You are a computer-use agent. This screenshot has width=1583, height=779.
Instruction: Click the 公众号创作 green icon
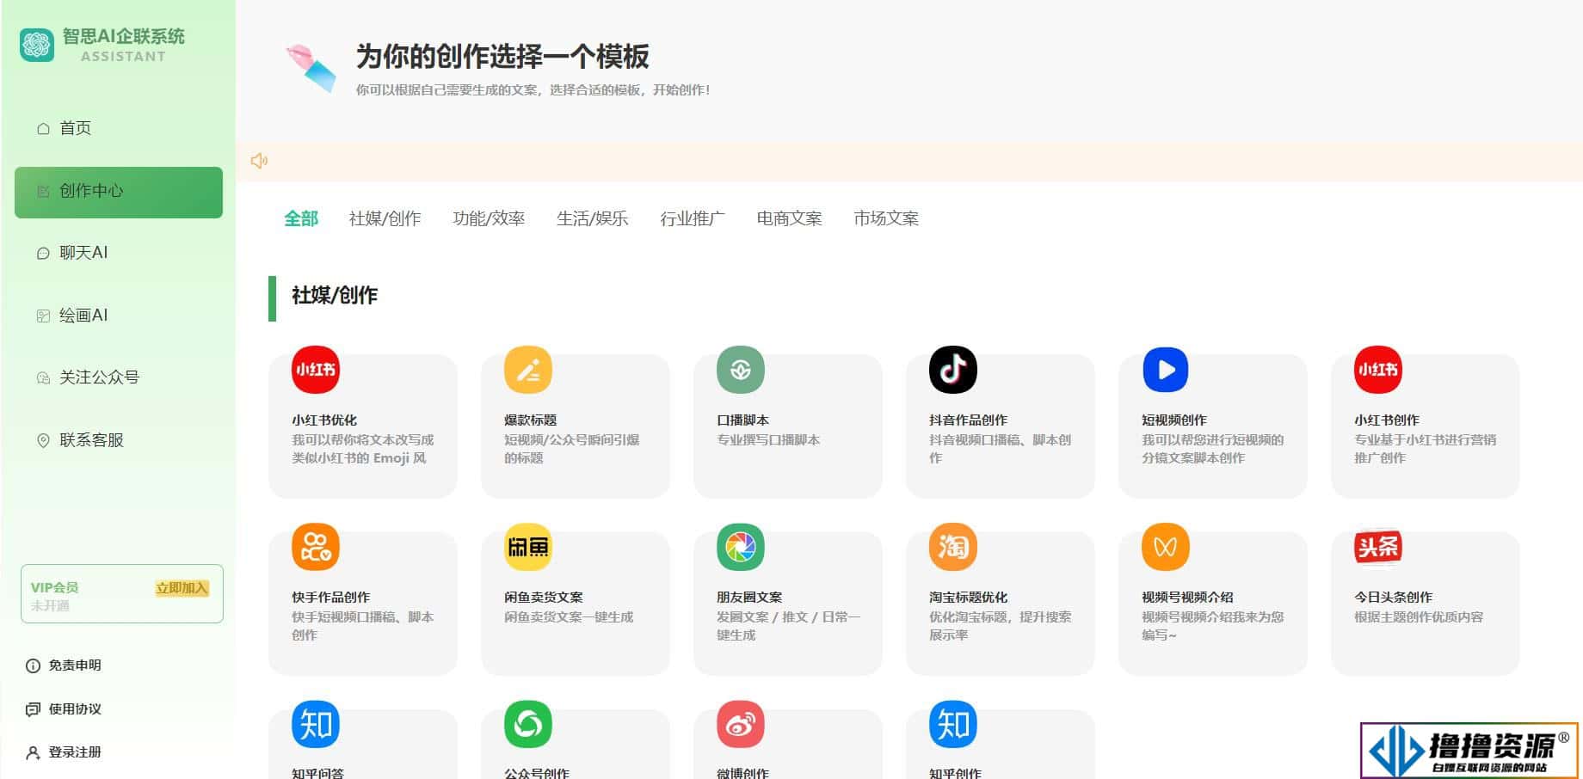[528, 724]
